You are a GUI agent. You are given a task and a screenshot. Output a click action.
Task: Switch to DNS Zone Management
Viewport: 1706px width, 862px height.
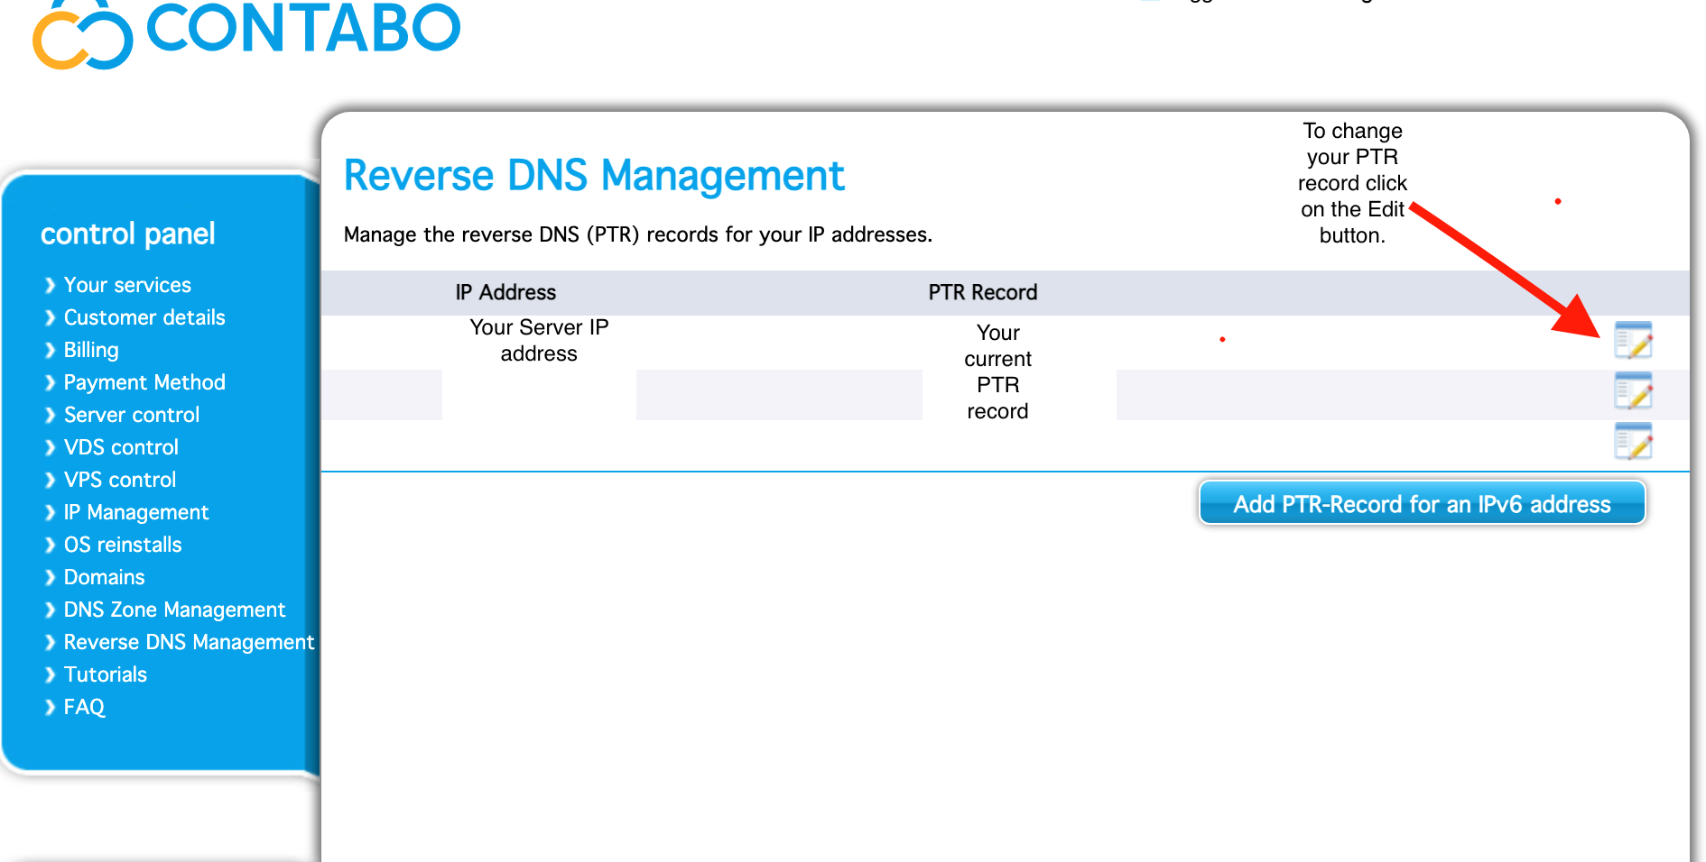[x=174, y=610]
